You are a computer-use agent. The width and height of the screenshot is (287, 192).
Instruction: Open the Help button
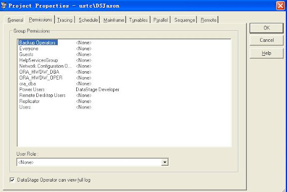coord(267,53)
